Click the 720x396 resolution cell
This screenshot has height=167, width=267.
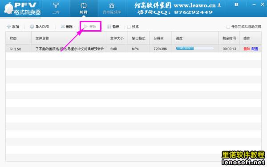click(x=160, y=49)
